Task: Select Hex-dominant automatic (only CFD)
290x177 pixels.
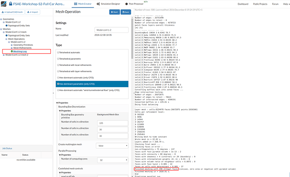Action: [58, 78]
